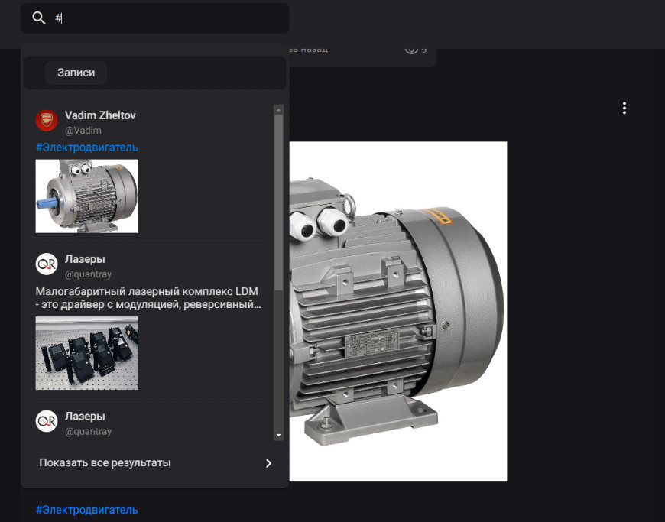
Task: Open the laser modules thumbnail image
Action: click(87, 353)
